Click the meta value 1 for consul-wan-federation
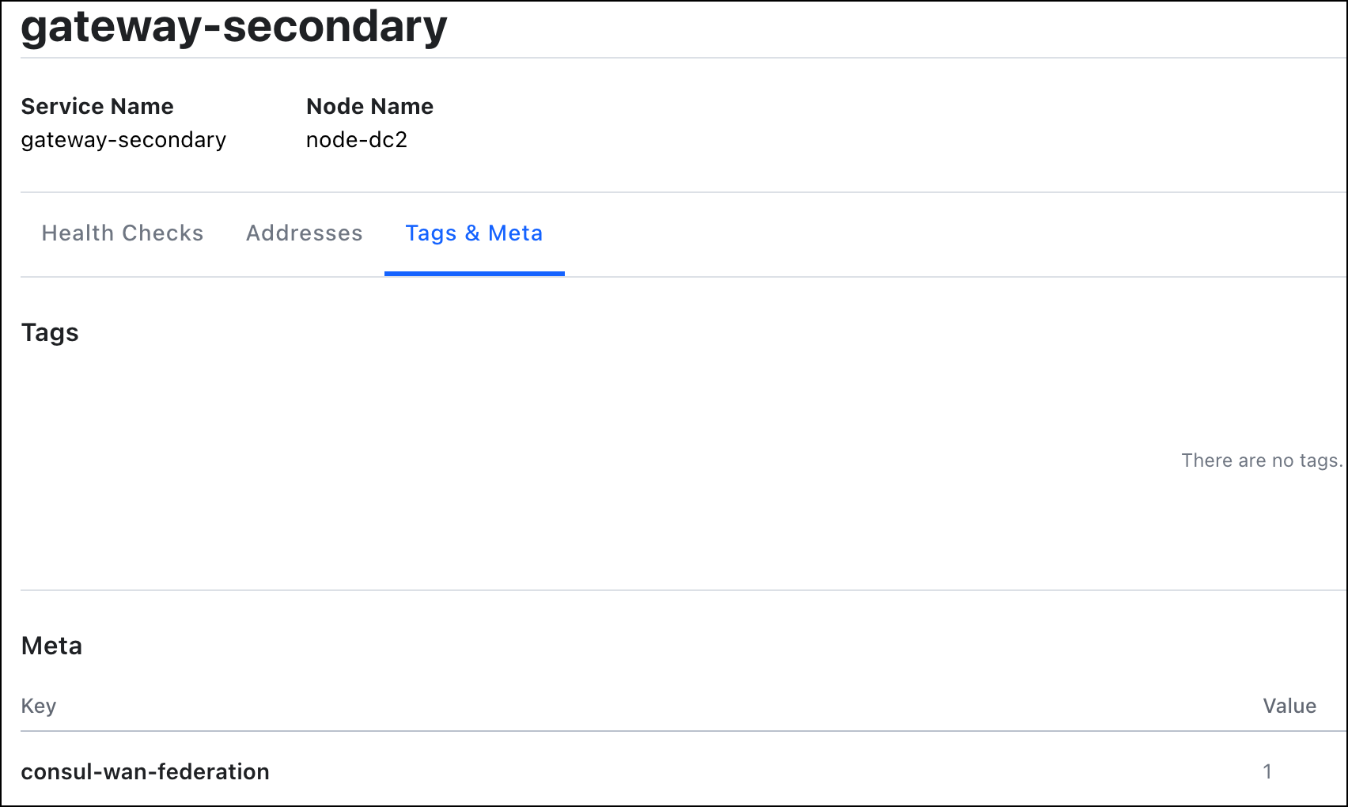1348x807 pixels. pos(1267,771)
